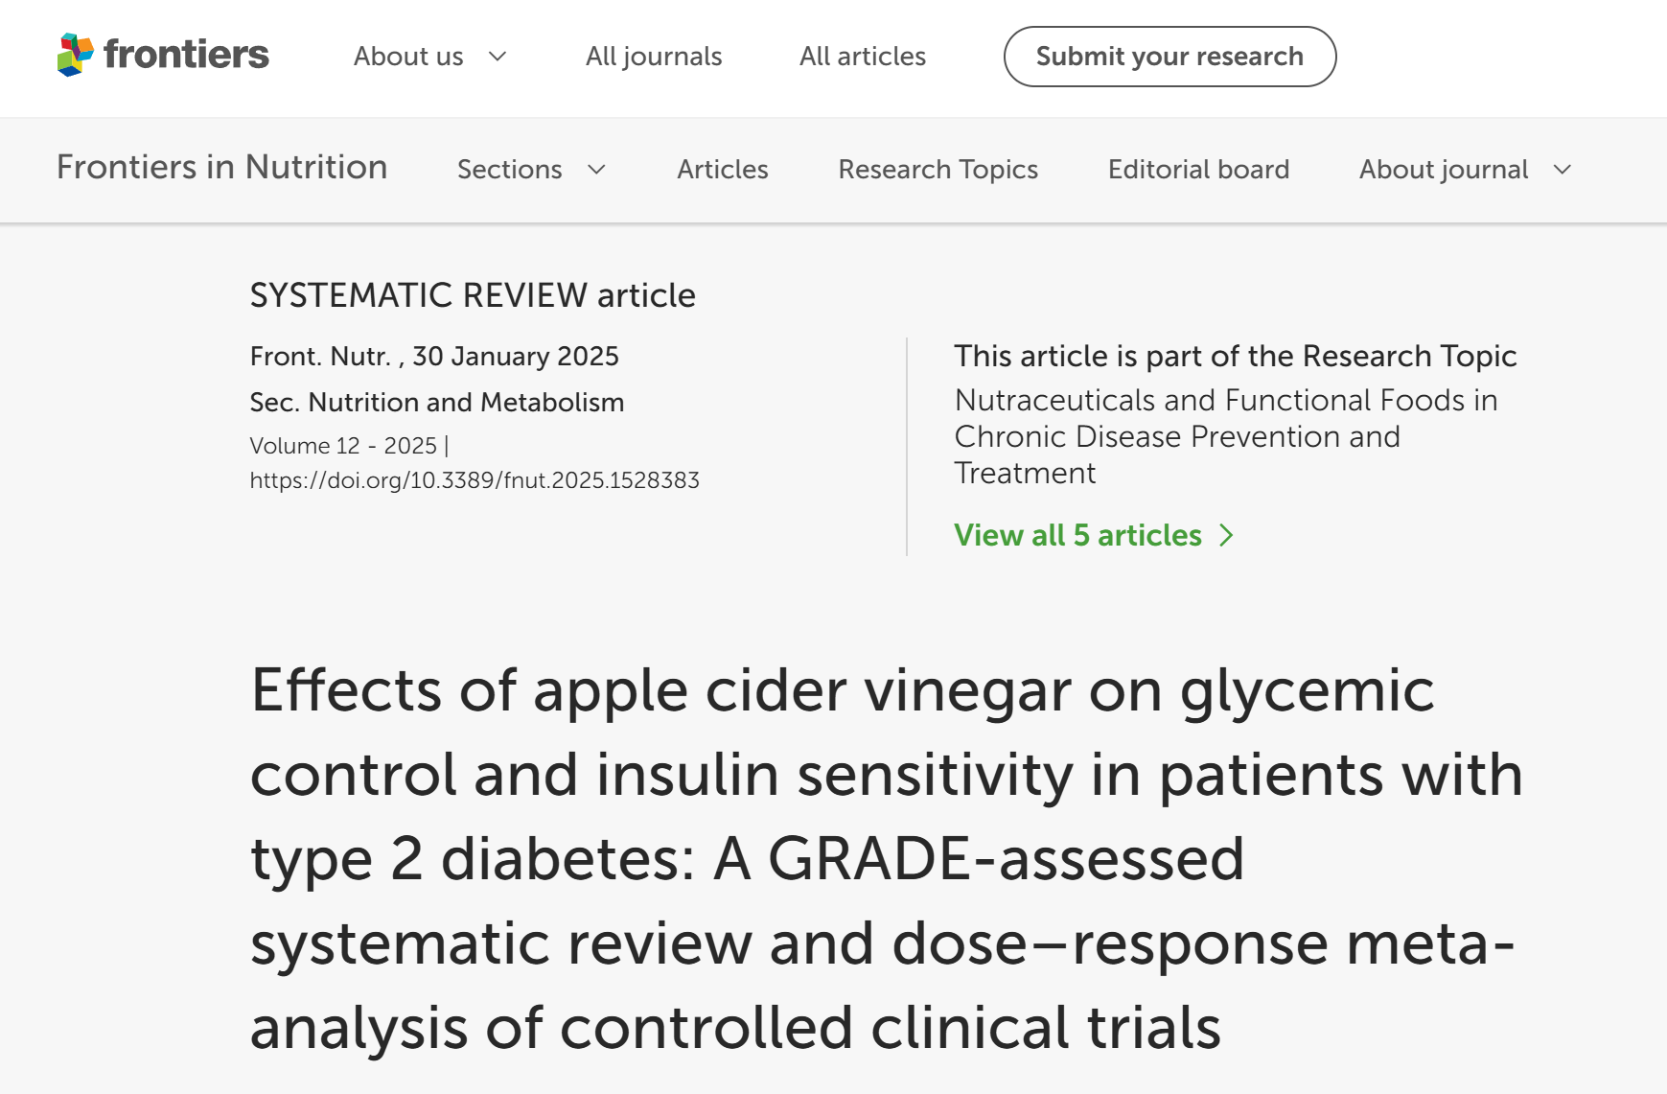Go to All journals

click(654, 57)
